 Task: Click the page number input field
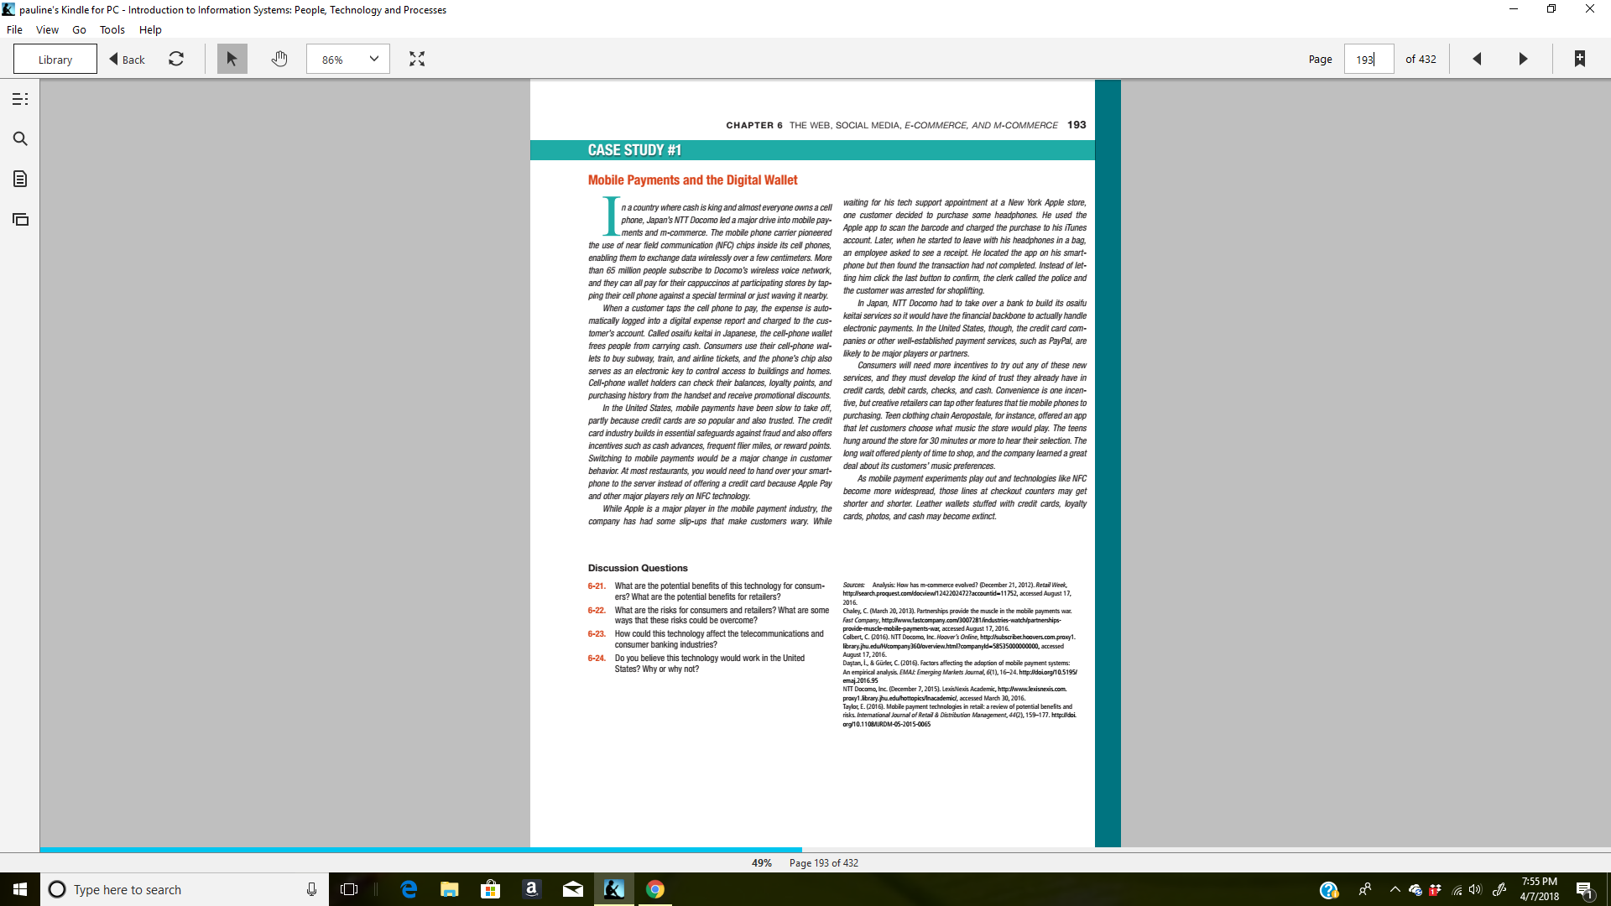tap(1368, 60)
